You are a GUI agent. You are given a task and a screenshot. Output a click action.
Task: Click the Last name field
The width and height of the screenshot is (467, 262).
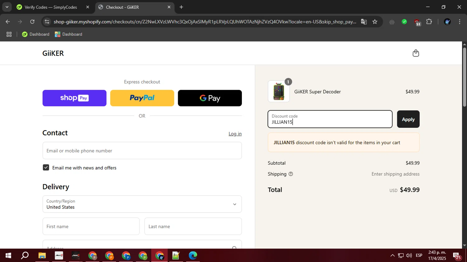tap(193, 226)
